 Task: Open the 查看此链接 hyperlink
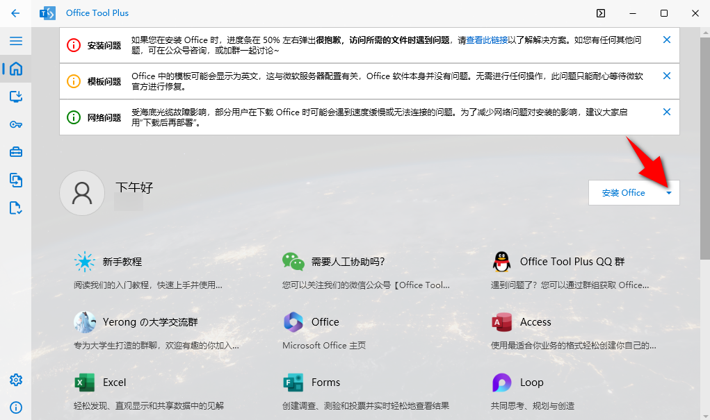[x=487, y=40]
